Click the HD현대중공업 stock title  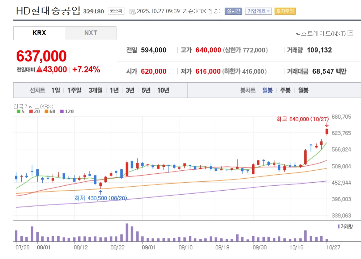pos(48,10)
